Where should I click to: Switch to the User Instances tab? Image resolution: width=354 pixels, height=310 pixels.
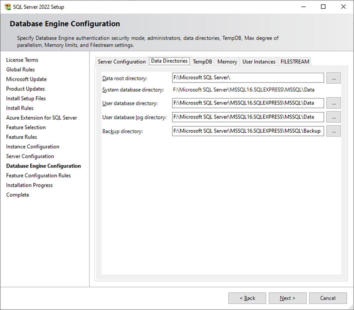[259, 62]
